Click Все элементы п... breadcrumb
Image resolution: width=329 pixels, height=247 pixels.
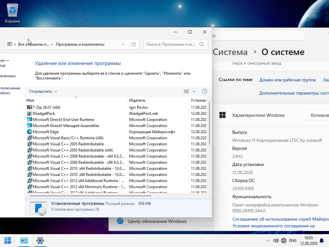[33, 44]
